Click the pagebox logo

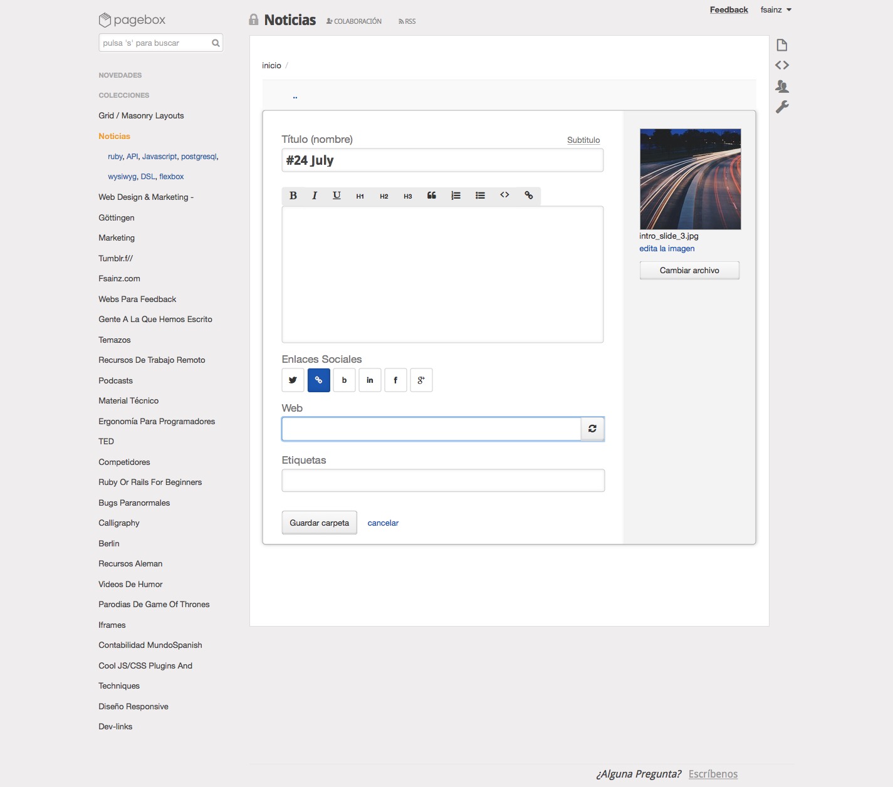132,20
